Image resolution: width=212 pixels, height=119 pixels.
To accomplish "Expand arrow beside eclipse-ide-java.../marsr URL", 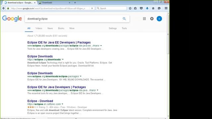I will [x=97, y=90].
